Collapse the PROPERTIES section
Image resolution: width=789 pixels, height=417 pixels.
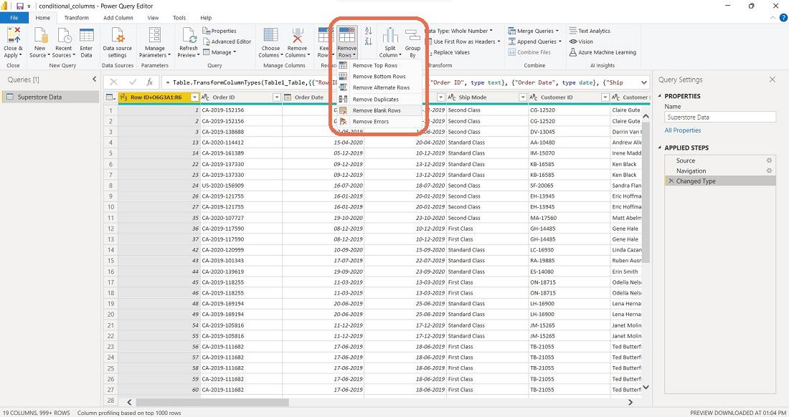pyautogui.click(x=660, y=96)
